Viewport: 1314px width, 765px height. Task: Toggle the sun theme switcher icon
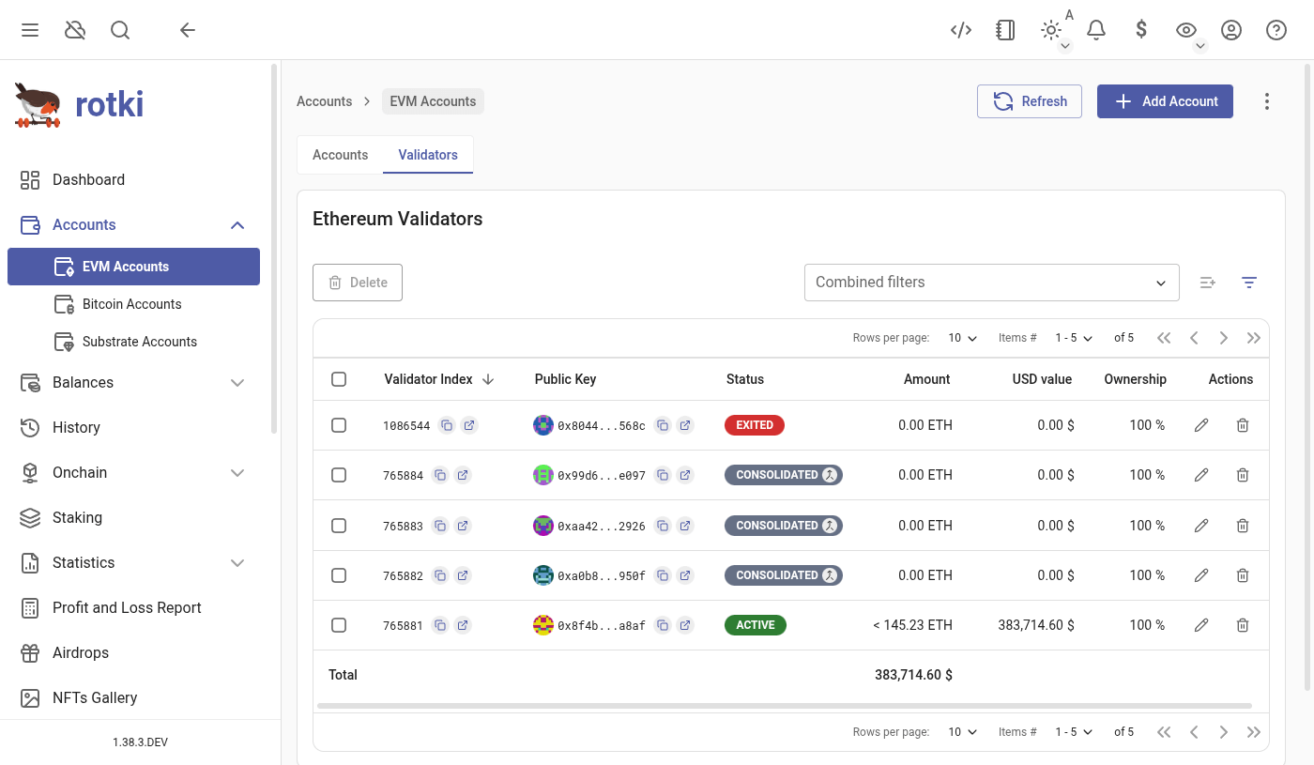pyautogui.click(x=1051, y=30)
